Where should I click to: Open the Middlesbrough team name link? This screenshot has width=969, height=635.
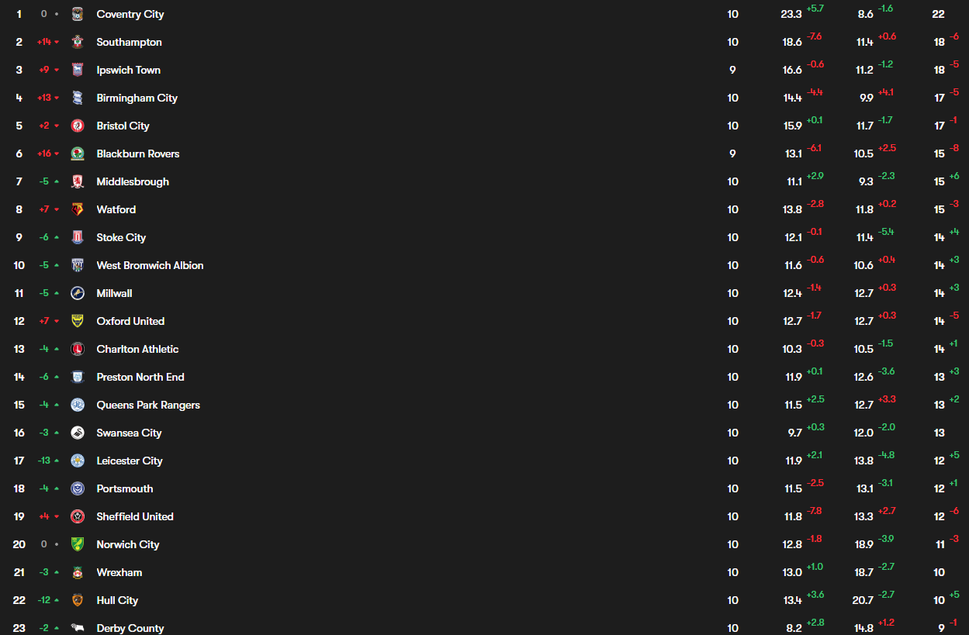pyautogui.click(x=133, y=181)
